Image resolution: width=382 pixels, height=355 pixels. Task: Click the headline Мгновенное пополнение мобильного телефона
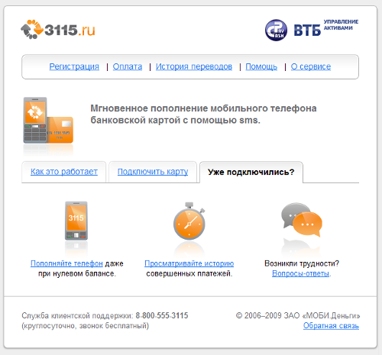coord(203,108)
